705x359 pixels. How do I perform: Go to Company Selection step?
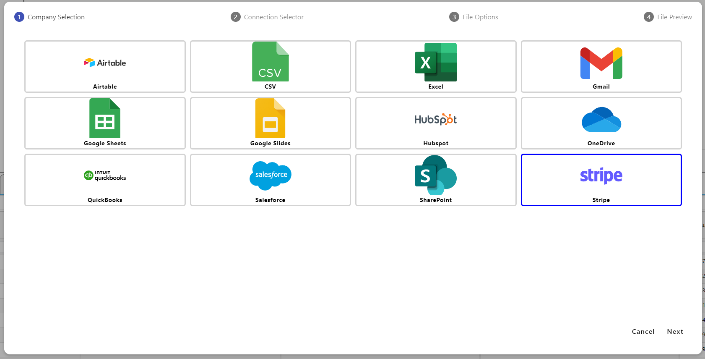[56, 17]
